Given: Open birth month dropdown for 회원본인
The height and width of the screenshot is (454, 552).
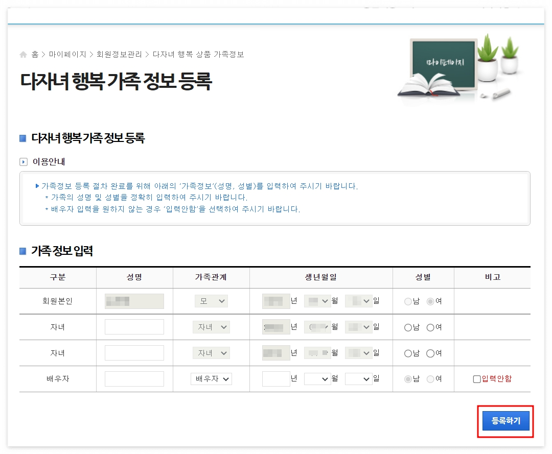Looking at the screenshot, I should (x=317, y=301).
